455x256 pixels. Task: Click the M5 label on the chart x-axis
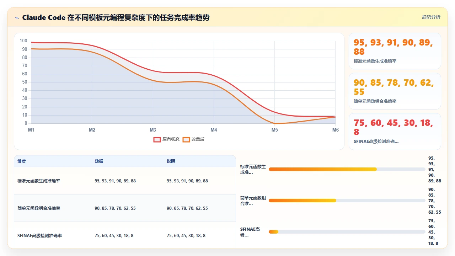click(x=275, y=130)
